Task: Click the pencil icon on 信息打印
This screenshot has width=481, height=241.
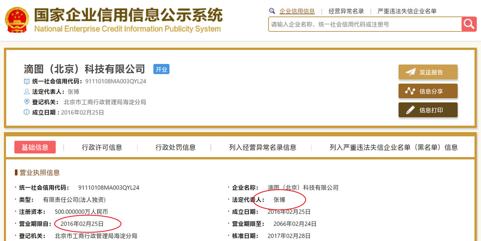Action: click(410, 110)
